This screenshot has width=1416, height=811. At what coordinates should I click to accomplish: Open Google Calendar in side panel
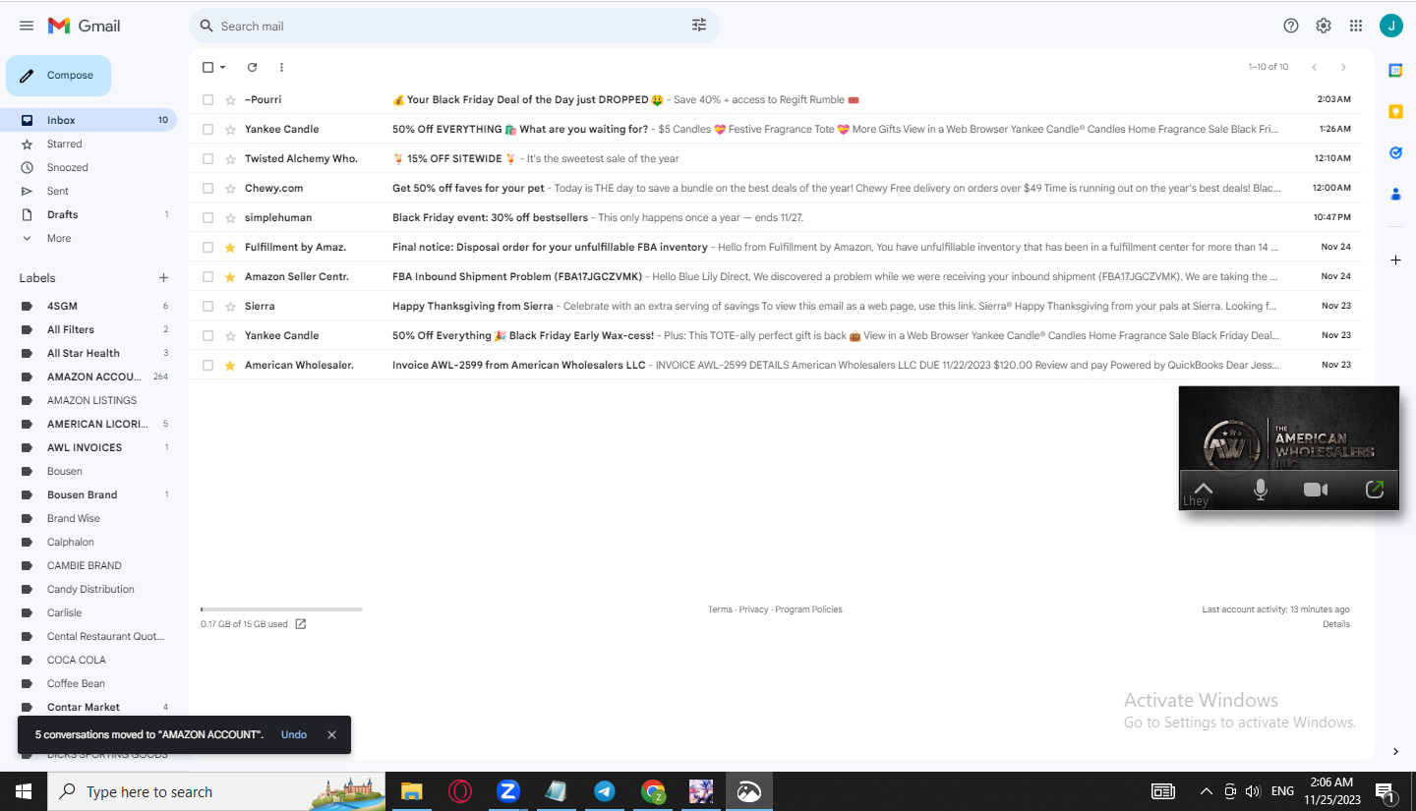1395,70
